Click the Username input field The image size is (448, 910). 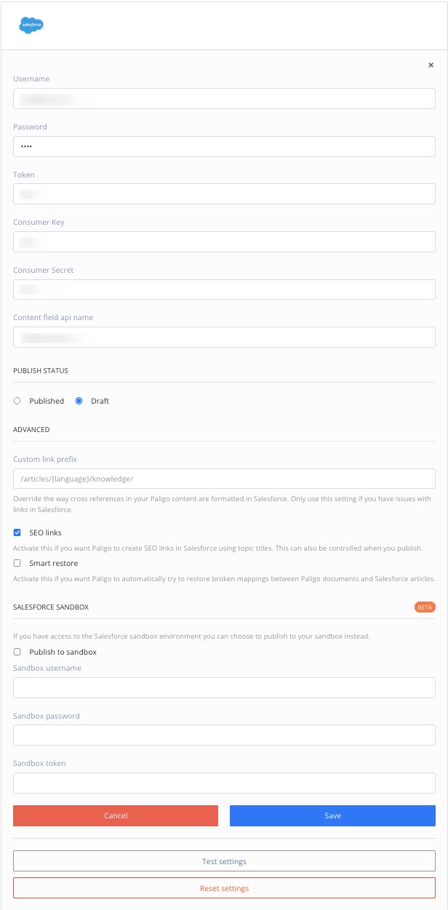click(x=224, y=99)
